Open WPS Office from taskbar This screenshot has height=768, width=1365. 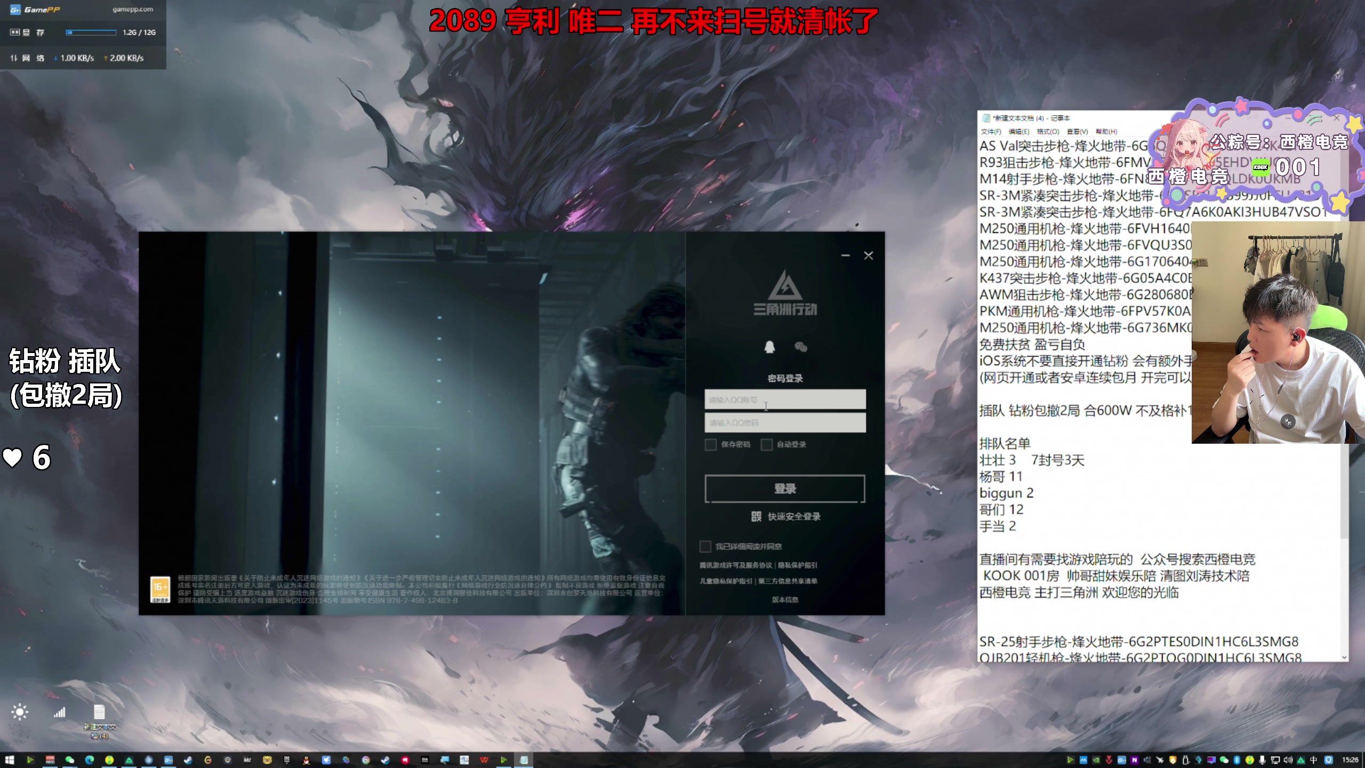(484, 759)
